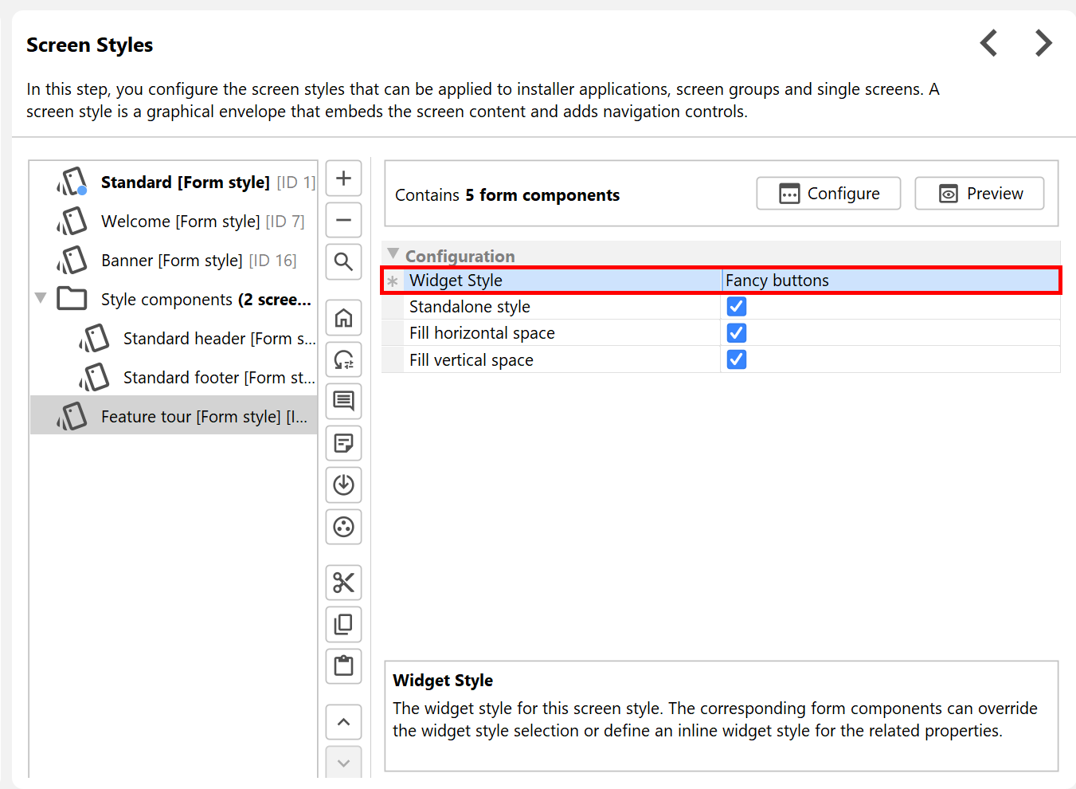This screenshot has width=1076, height=789.
Task: Go to the next step arrow
Action: tap(1043, 43)
